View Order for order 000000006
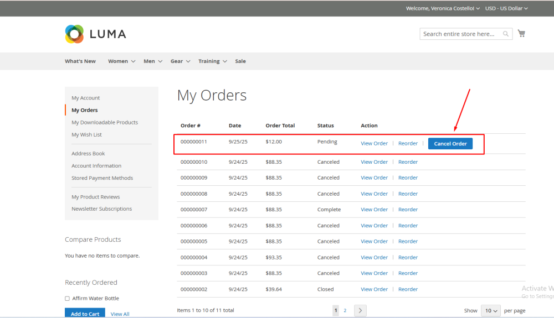The image size is (554, 318). [x=374, y=226]
